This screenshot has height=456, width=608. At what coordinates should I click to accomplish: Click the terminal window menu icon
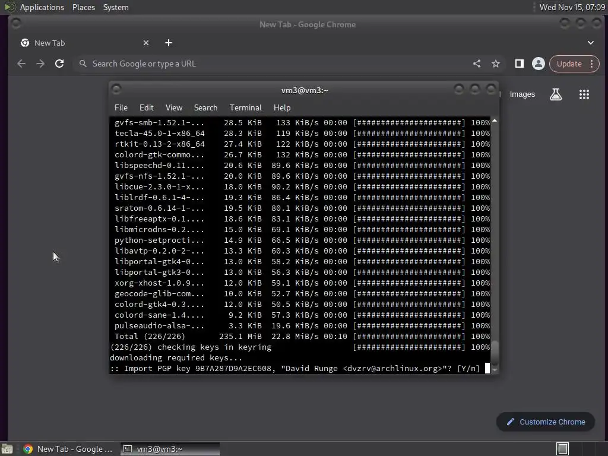(116, 90)
